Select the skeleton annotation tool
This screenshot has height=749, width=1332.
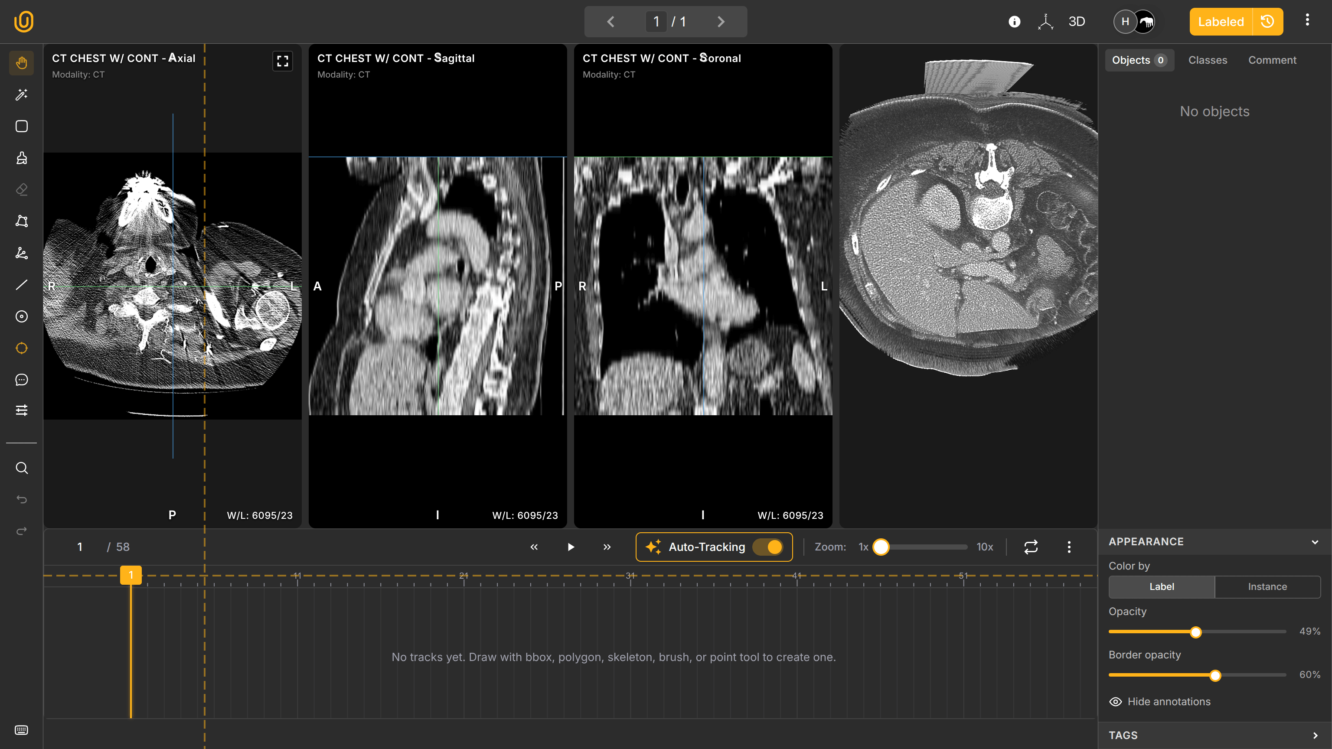(21, 253)
